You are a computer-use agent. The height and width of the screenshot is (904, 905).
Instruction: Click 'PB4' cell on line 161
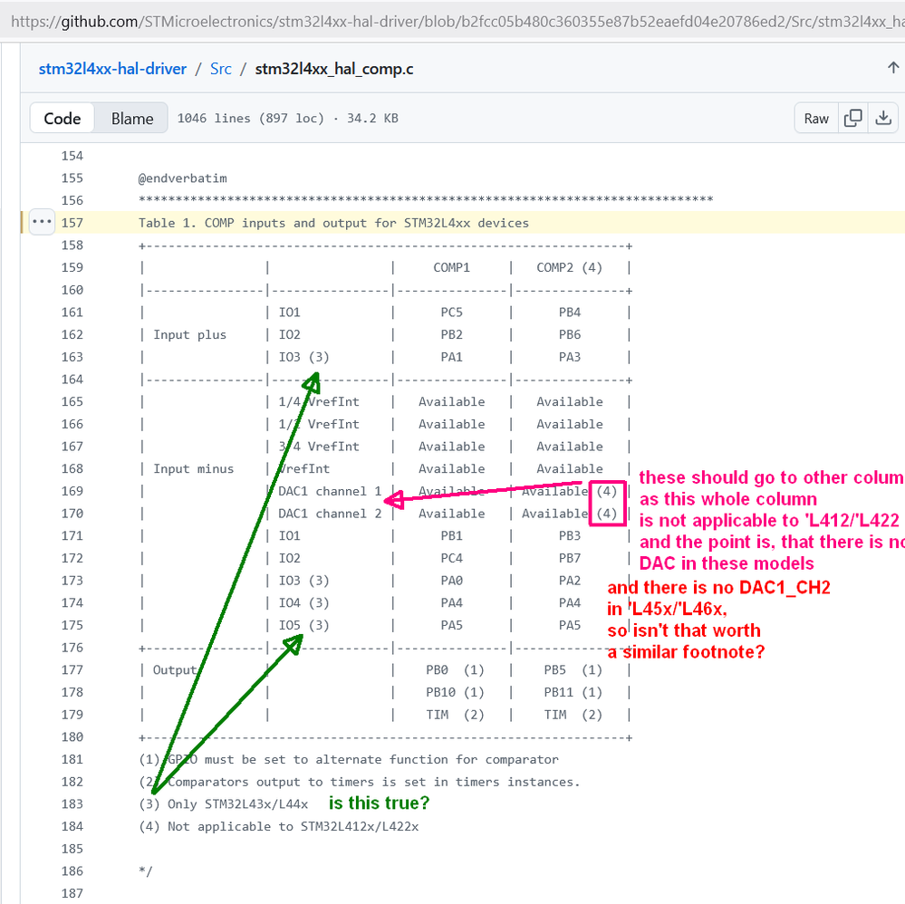point(570,313)
